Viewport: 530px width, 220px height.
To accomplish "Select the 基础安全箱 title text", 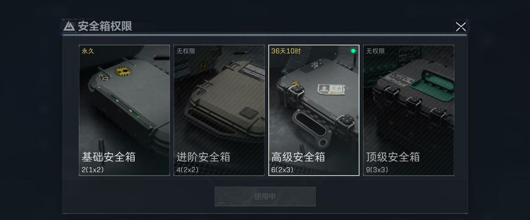I will (x=108, y=157).
